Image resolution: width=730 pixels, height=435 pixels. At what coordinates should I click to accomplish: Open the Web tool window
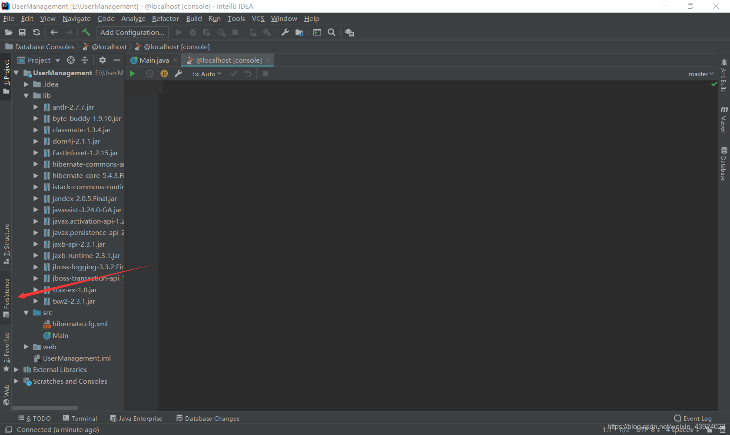pyautogui.click(x=6, y=395)
